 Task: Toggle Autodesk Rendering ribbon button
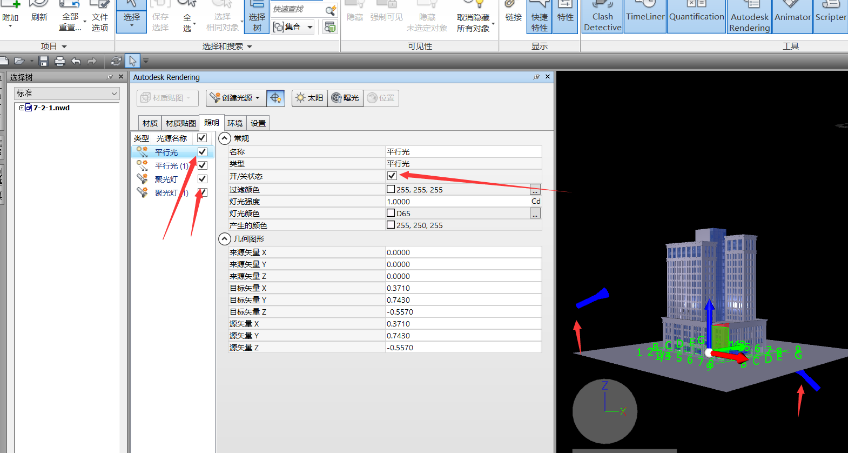click(x=749, y=17)
